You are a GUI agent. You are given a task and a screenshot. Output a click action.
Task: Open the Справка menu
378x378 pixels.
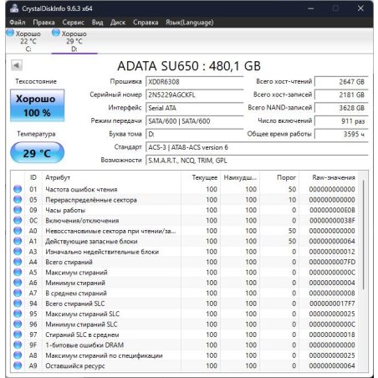146,23
